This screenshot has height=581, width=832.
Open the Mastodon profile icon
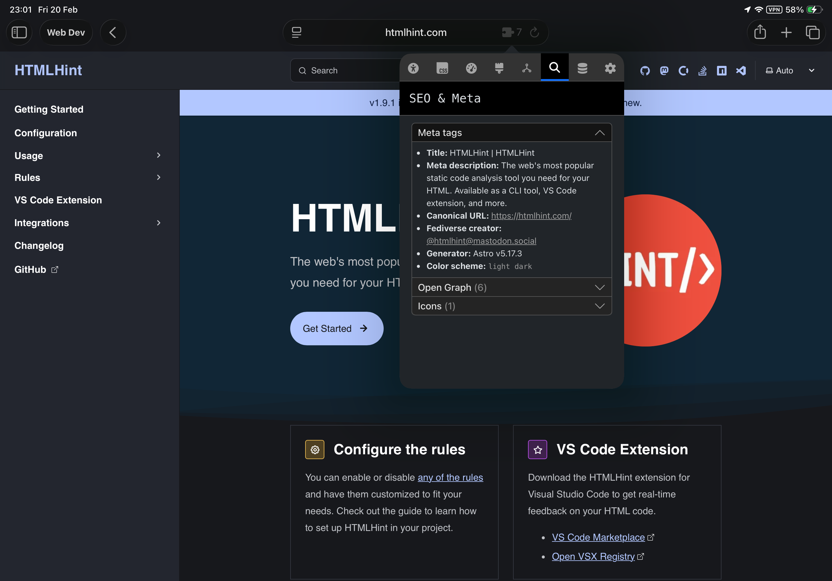pos(664,71)
